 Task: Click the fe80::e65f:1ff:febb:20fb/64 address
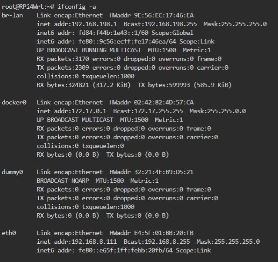pyautogui.click(x=126, y=250)
